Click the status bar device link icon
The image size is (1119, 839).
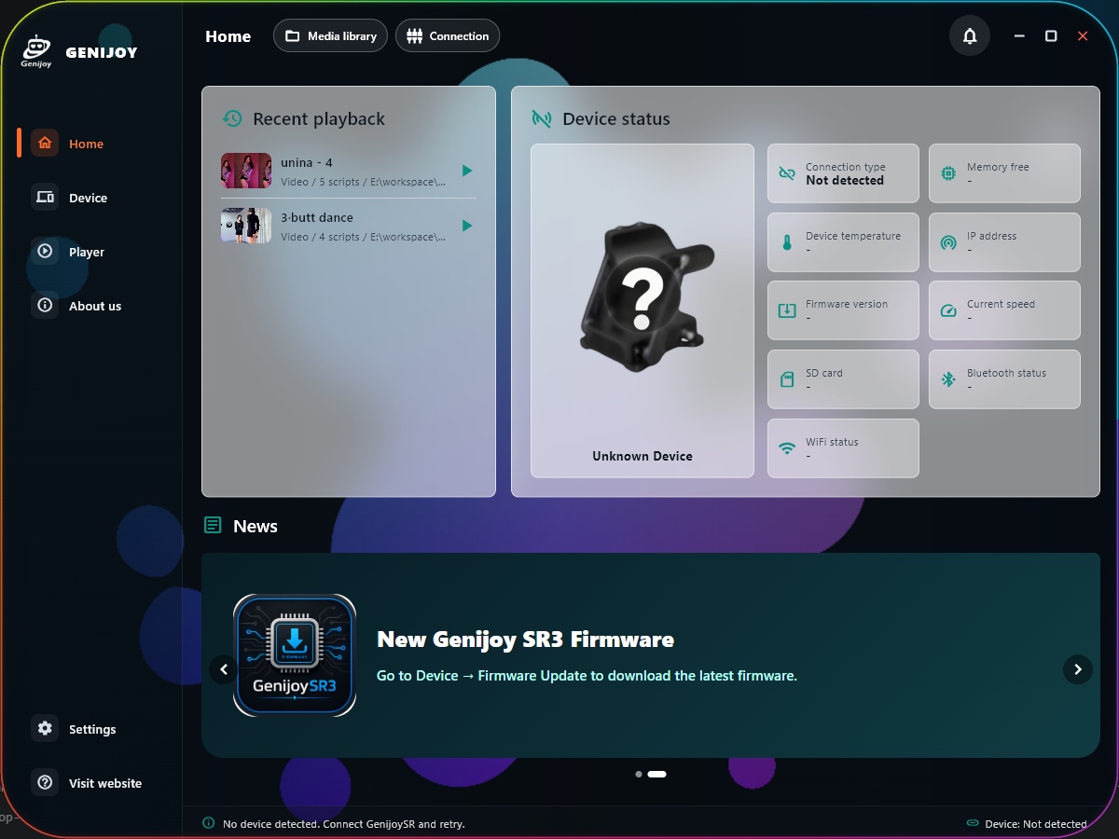click(973, 823)
